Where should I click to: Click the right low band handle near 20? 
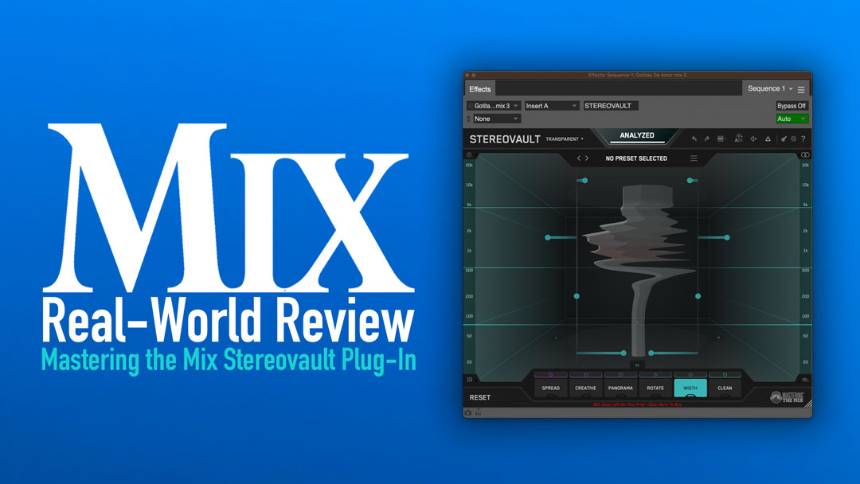(651, 353)
